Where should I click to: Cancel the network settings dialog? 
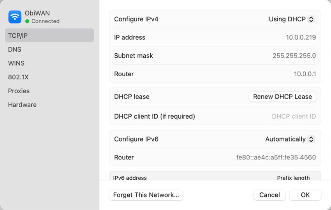click(269, 195)
